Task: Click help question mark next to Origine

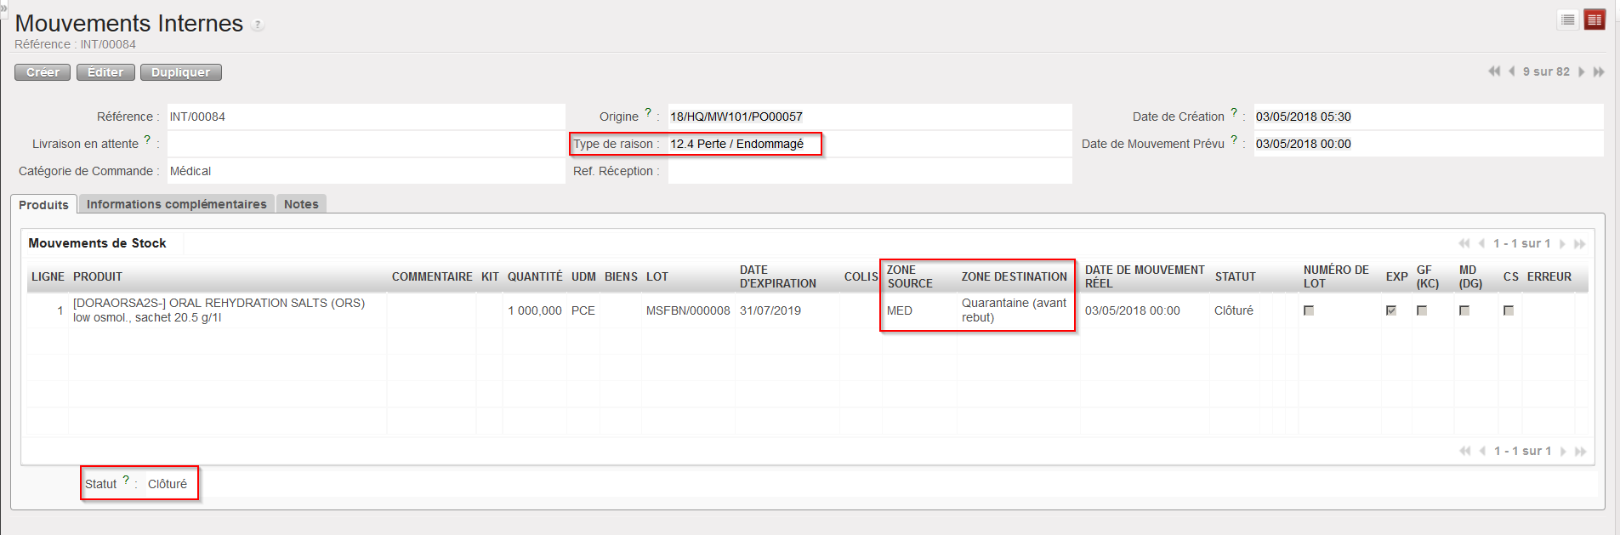Action: [648, 113]
